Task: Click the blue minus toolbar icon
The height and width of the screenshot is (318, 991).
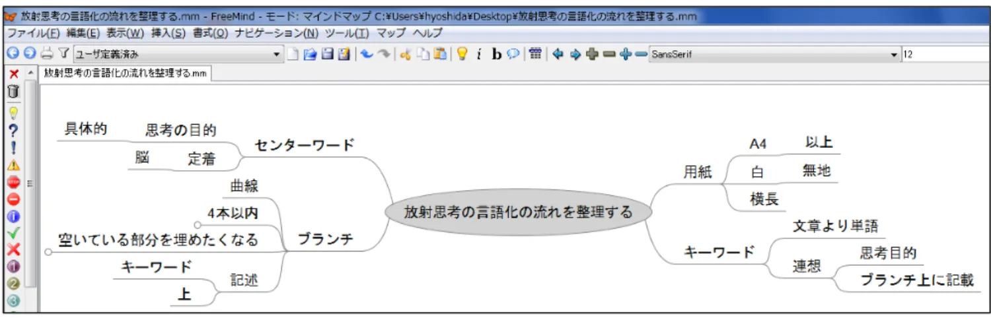Action: [641, 55]
